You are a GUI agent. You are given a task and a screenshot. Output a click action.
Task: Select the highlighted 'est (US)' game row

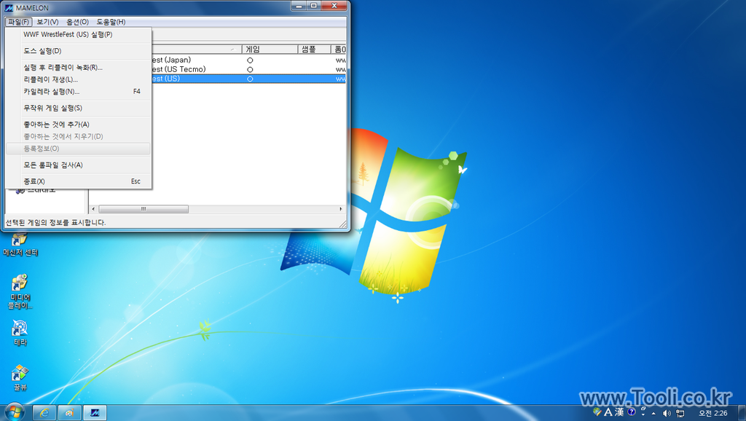[249, 79]
